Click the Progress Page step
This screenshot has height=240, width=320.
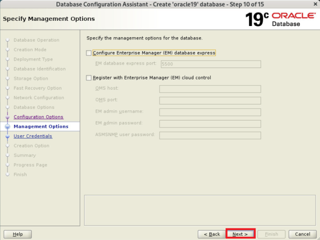(x=30, y=165)
